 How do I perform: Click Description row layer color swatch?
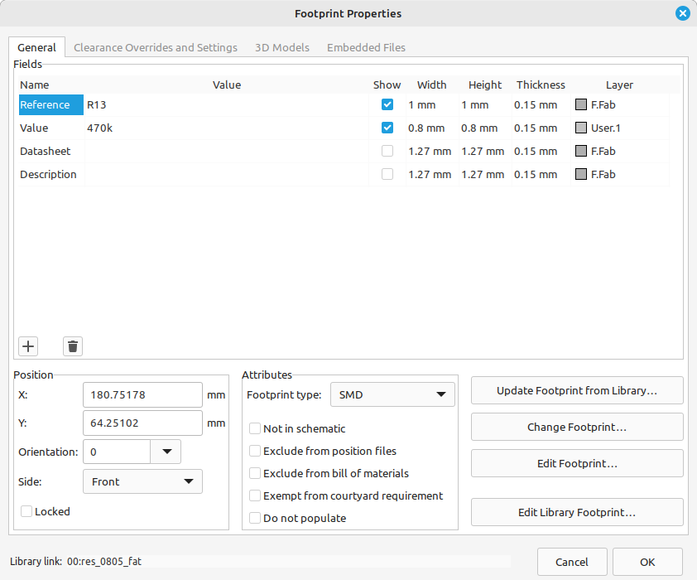581,174
